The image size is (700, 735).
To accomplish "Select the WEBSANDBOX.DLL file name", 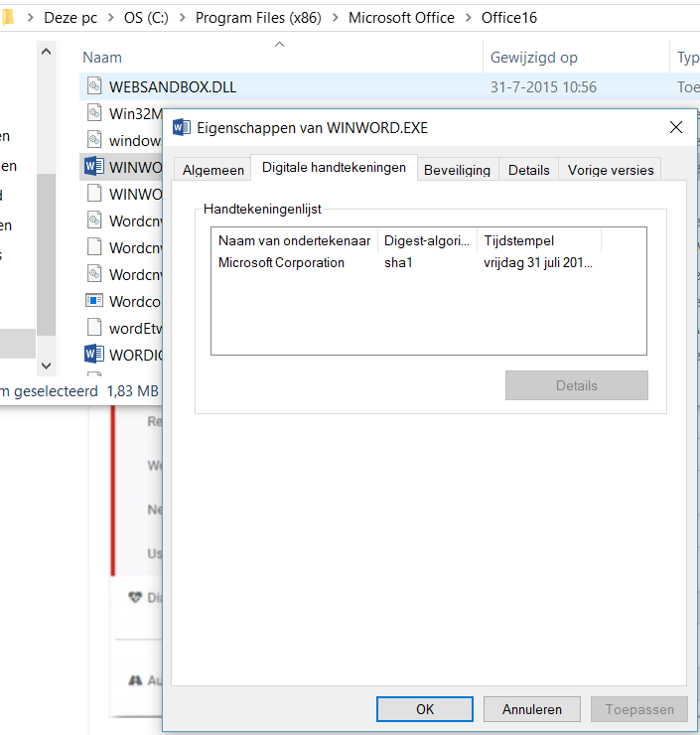I will (x=173, y=86).
